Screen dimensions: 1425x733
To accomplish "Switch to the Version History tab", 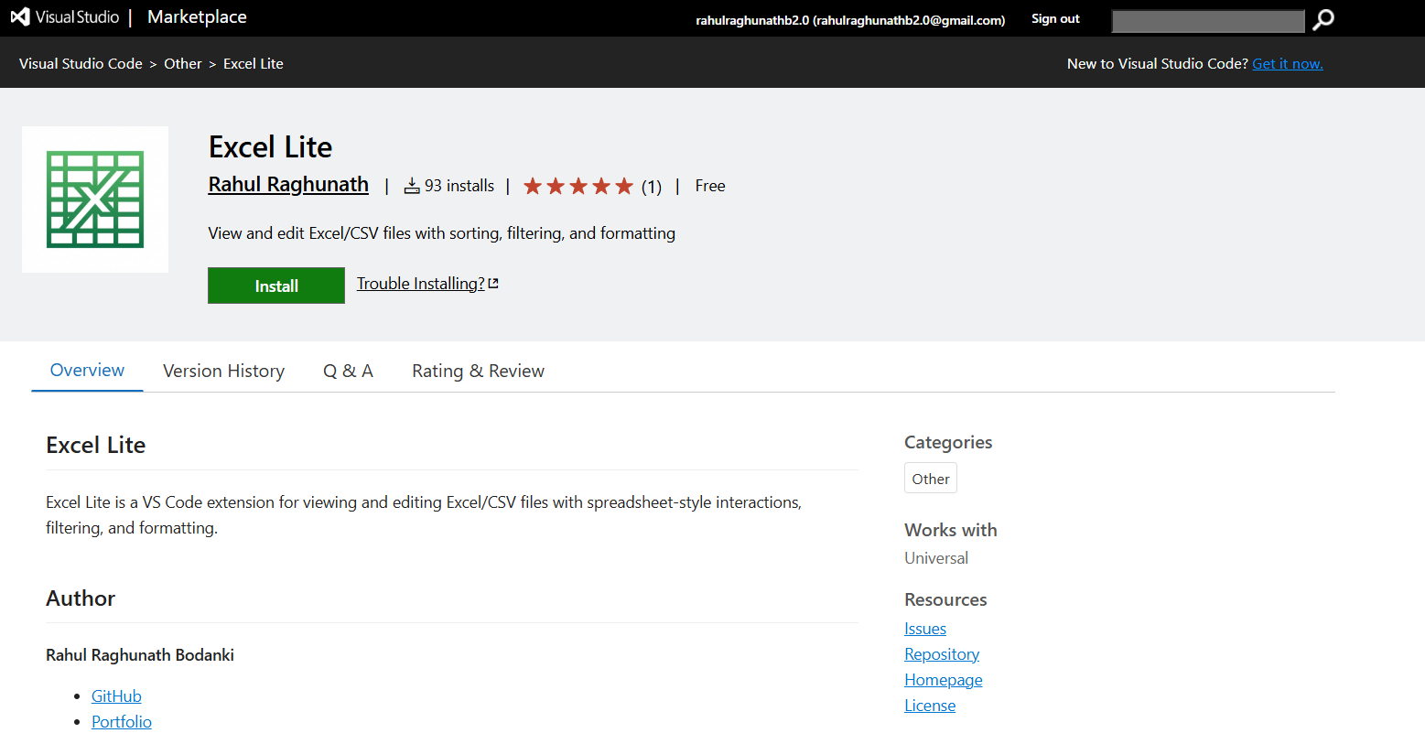I will pyautogui.click(x=223, y=371).
